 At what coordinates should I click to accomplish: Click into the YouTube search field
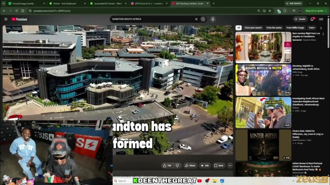click(x=152, y=19)
